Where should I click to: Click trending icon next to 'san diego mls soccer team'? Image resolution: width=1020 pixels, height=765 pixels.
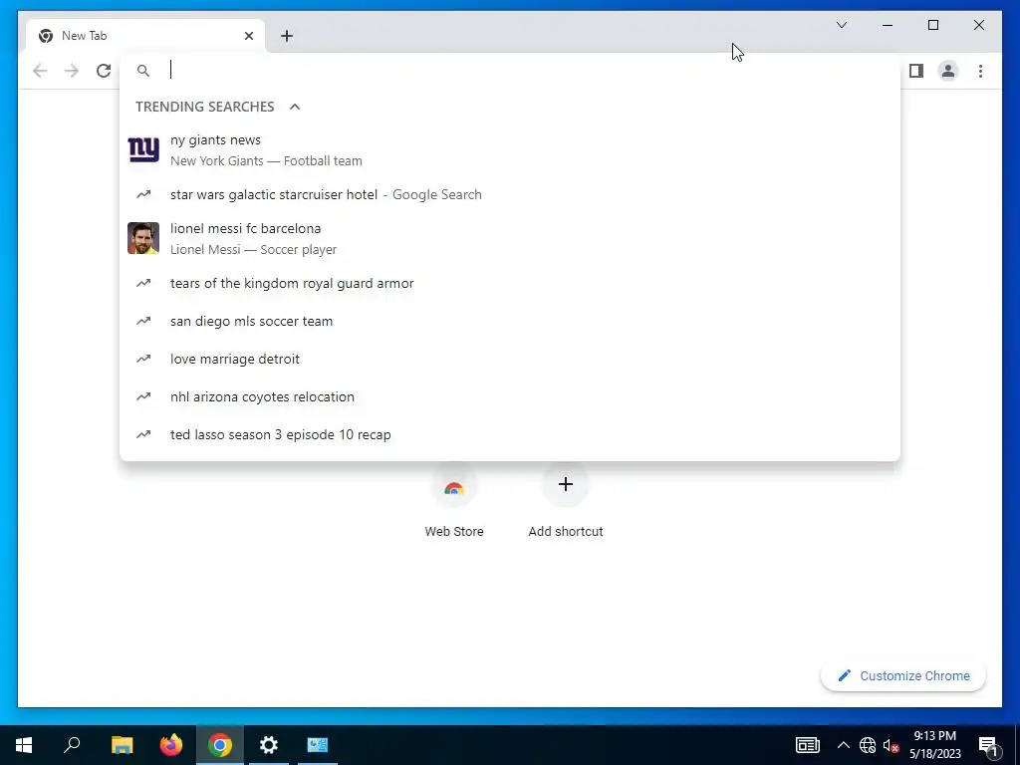143,321
